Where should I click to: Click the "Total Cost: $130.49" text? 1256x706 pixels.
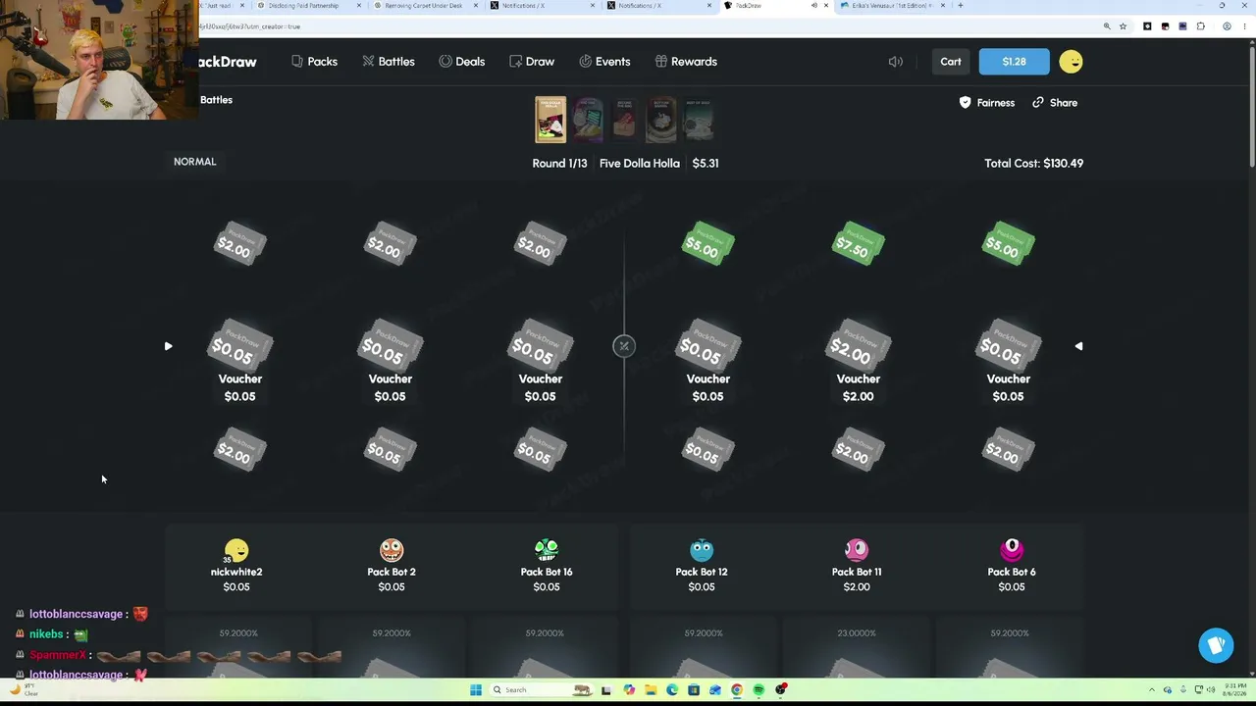(x=1033, y=163)
